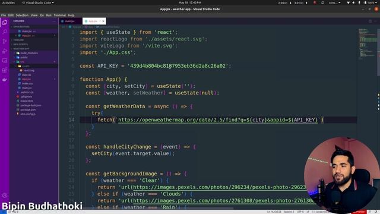The width and height of the screenshot is (380, 214).
Task: Open main.jsx in the src folder tree
Action: pos(33,88)
